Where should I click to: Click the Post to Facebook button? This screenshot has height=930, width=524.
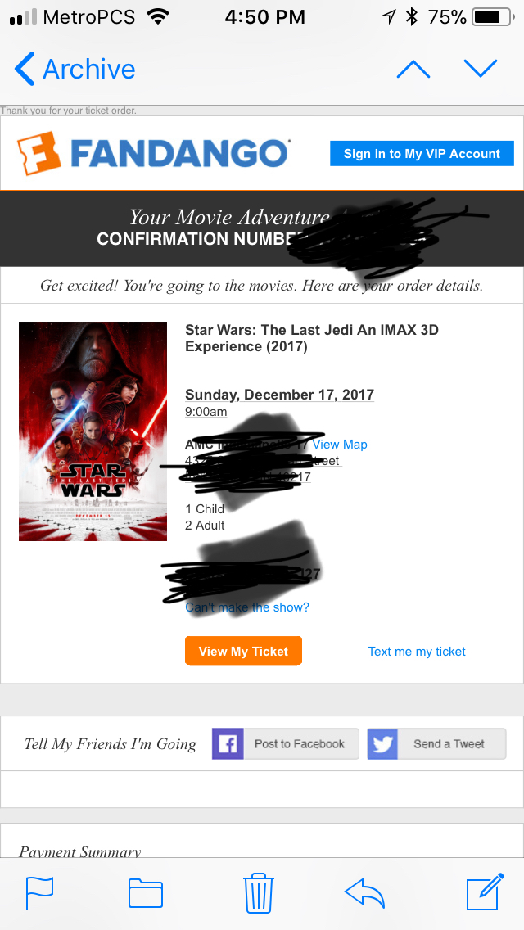286,744
